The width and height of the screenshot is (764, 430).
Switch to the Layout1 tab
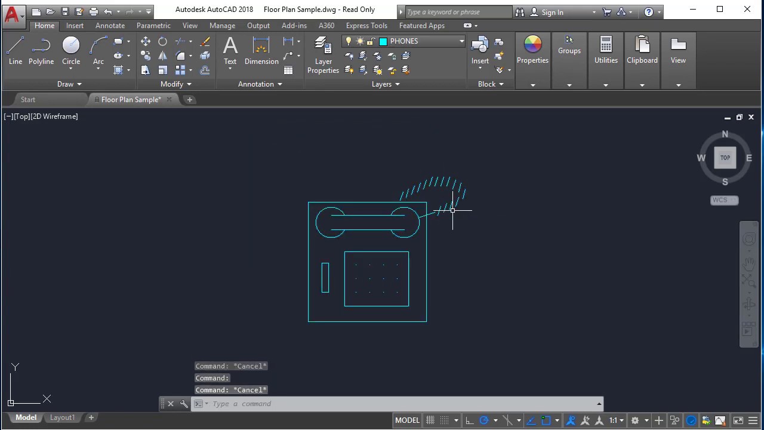click(62, 417)
